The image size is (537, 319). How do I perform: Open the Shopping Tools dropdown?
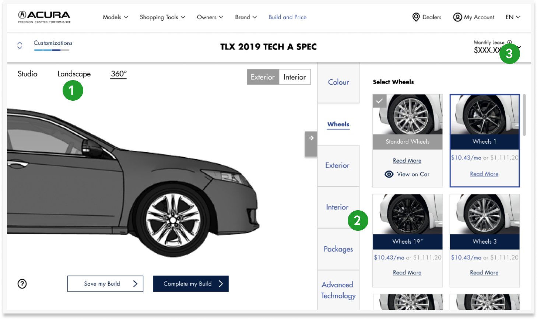[162, 17]
